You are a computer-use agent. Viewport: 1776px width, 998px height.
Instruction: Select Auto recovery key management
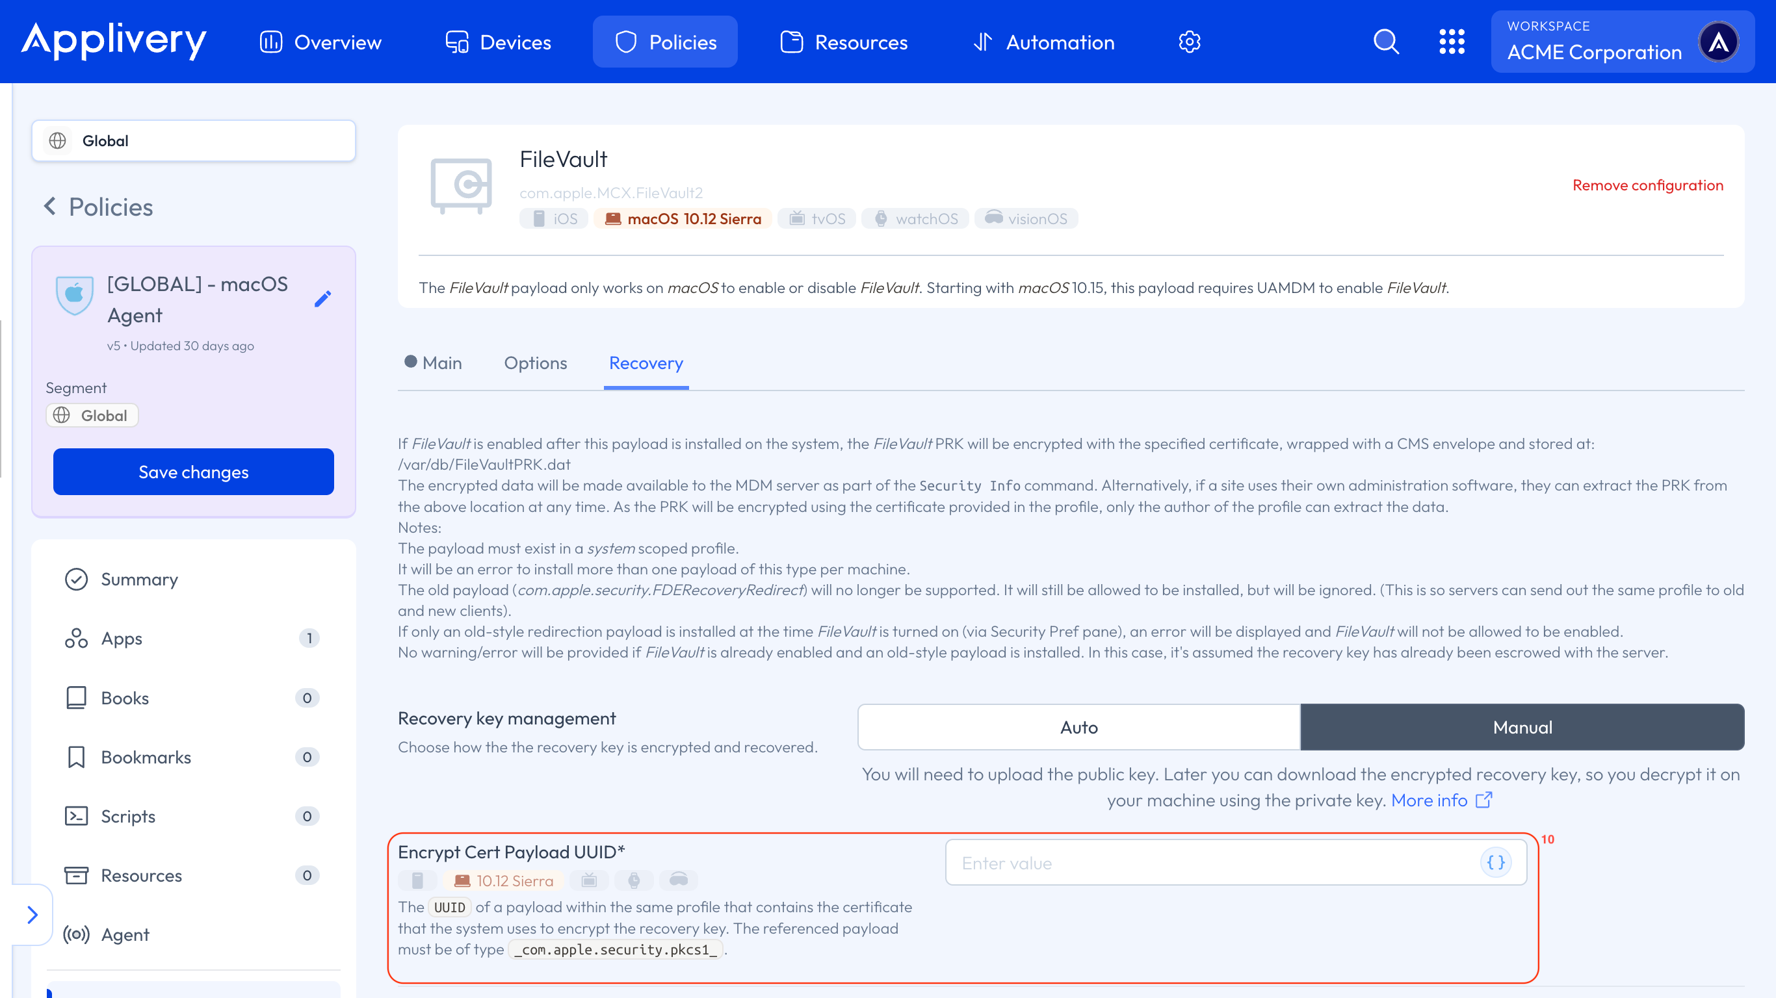point(1078,727)
